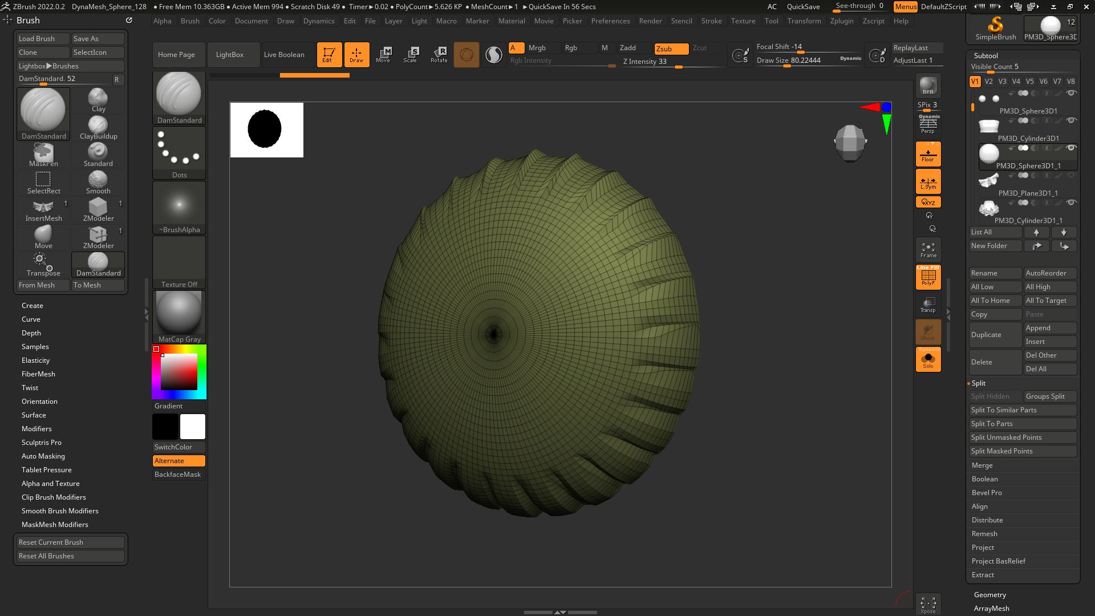Open the Preferences menu
This screenshot has height=616, width=1095.
(610, 21)
